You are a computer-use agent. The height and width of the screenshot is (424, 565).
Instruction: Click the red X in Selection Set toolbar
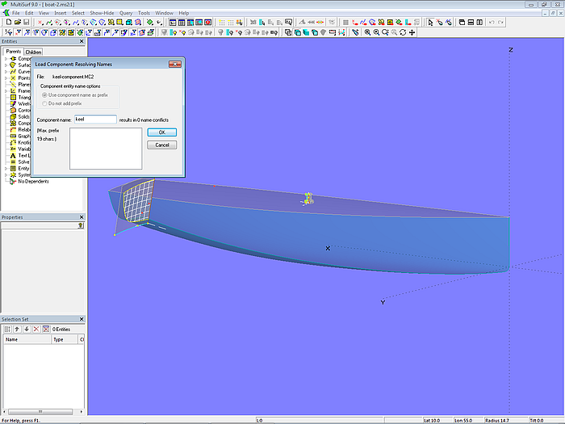[35, 330]
